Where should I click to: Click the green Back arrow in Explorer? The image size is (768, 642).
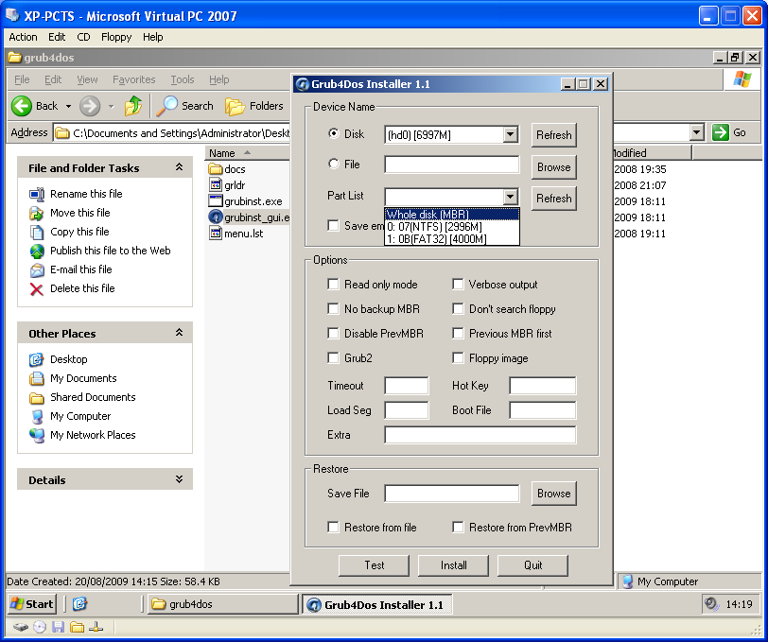pyautogui.click(x=22, y=106)
